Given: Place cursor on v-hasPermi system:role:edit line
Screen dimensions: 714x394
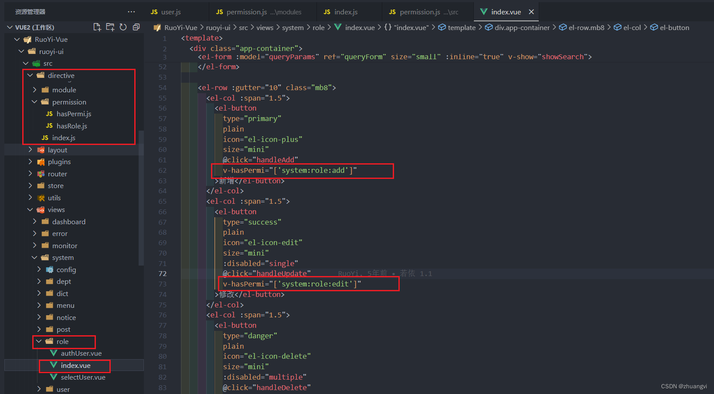Looking at the screenshot, I should (x=292, y=284).
